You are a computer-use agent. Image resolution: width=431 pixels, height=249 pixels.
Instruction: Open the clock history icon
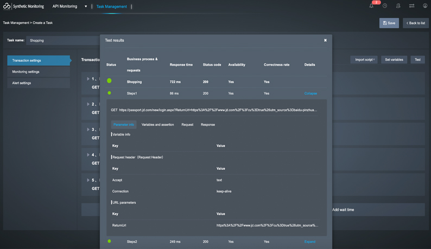pos(385,6)
